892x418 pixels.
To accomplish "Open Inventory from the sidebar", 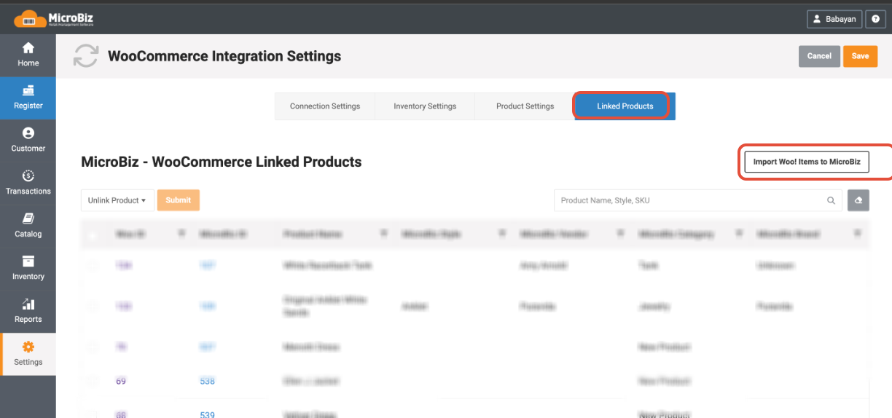I will tap(28, 268).
